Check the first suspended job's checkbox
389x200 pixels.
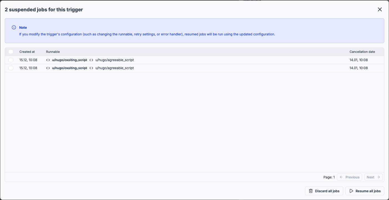pyautogui.click(x=11, y=60)
